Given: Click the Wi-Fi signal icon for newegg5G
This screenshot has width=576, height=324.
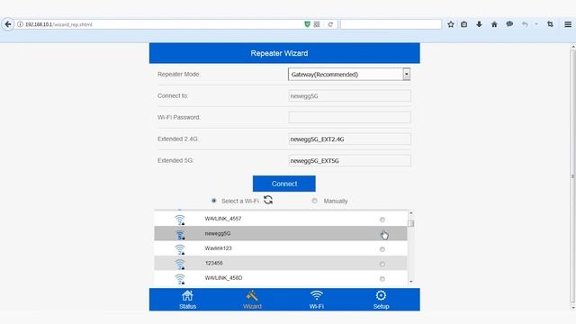Looking at the screenshot, I should point(180,234).
